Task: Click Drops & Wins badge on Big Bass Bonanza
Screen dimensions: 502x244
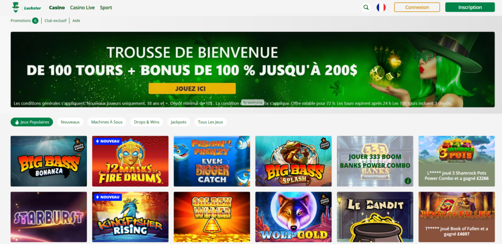Action: [77, 143]
